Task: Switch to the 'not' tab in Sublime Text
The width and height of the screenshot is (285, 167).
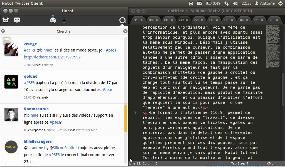Action: [198, 20]
